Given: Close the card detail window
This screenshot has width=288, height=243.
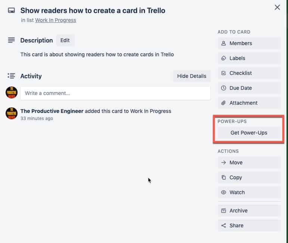Looking at the screenshot, I should [x=277, y=7].
